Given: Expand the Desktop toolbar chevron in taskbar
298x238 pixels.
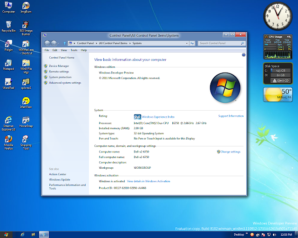Looking at the screenshot, I should [247, 233].
